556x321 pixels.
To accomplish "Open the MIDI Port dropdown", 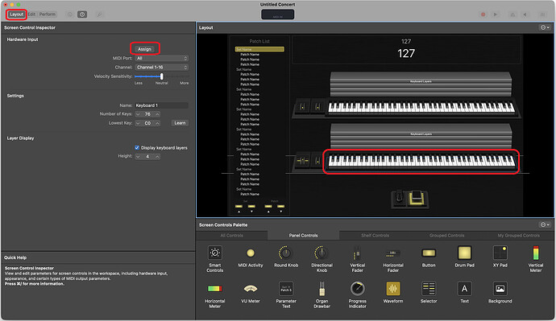I will (162, 58).
